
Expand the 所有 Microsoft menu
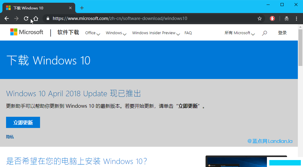[240, 33]
